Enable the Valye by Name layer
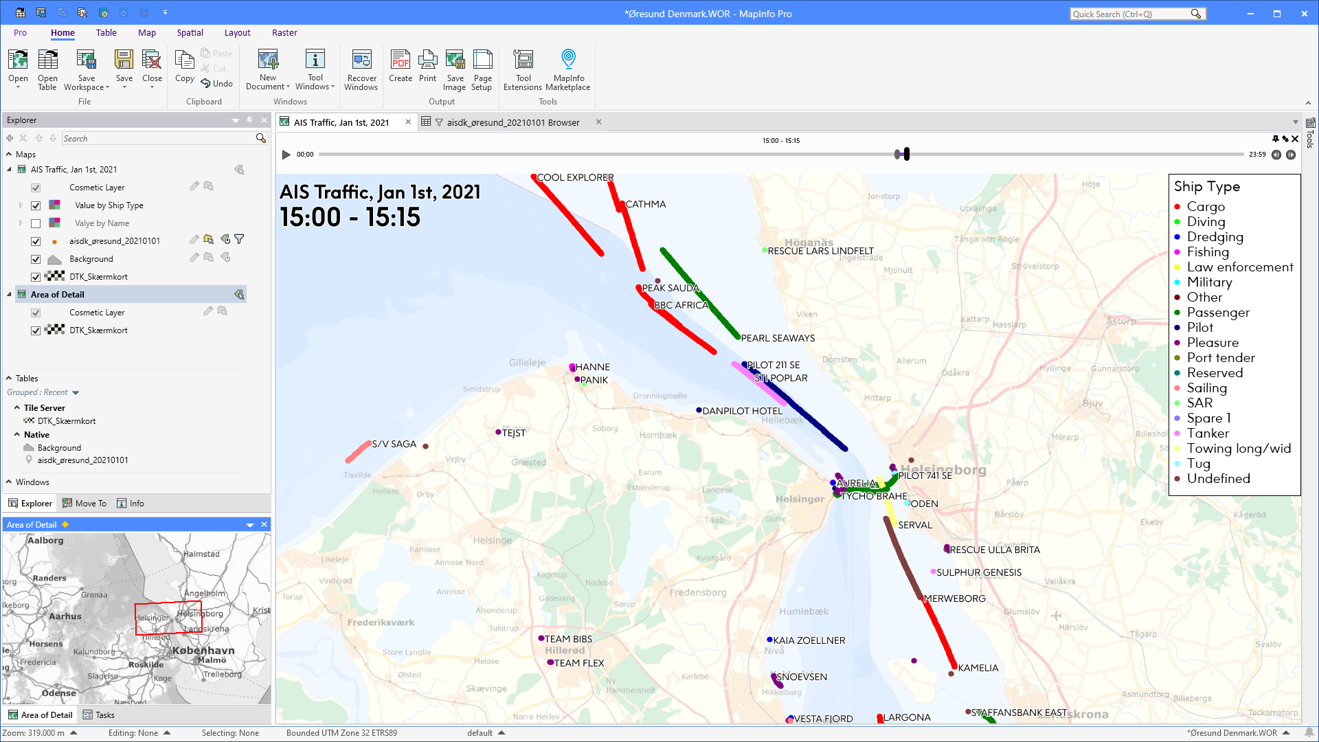Screen dimensions: 1319x742 [35, 223]
